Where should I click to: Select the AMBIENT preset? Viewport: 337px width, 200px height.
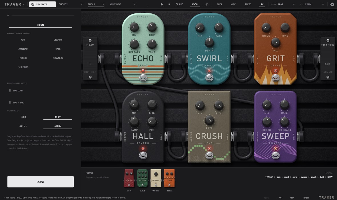[x=23, y=49]
